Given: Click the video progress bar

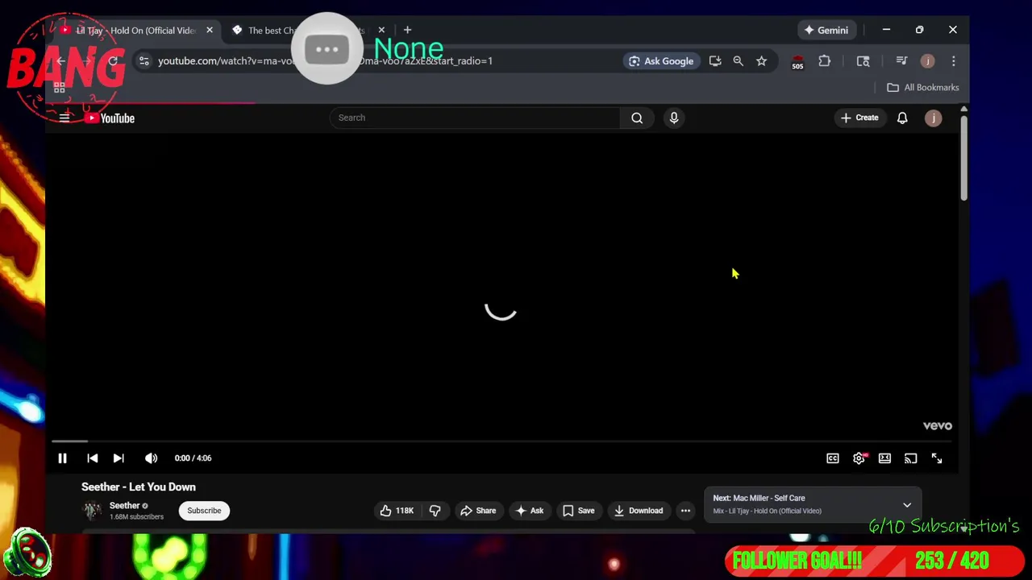Looking at the screenshot, I should click(x=501, y=441).
